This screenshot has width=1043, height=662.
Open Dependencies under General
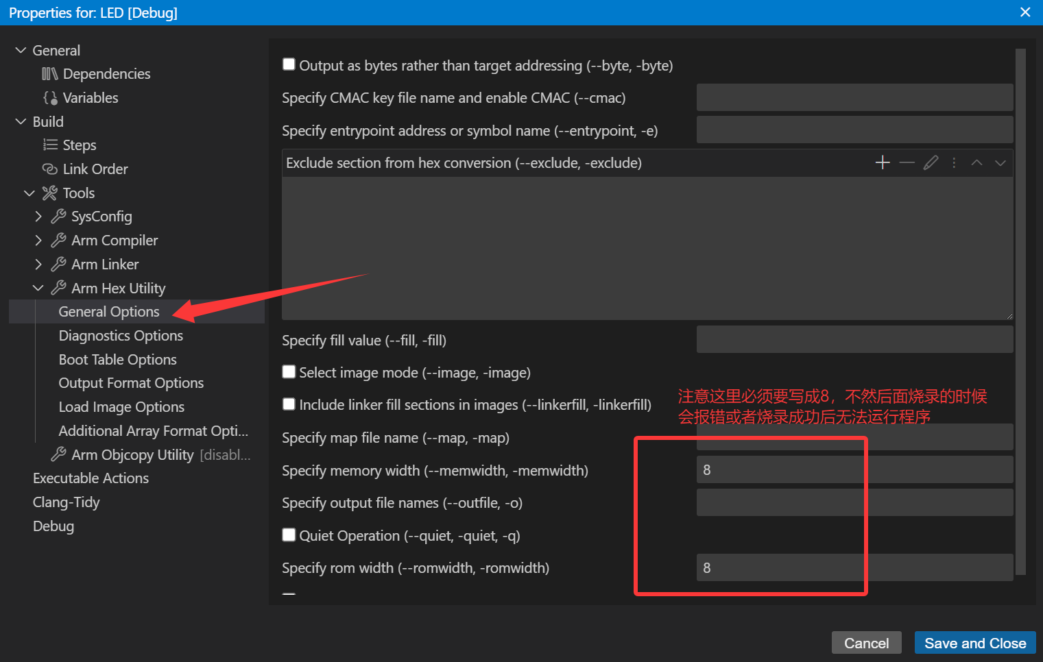click(106, 74)
